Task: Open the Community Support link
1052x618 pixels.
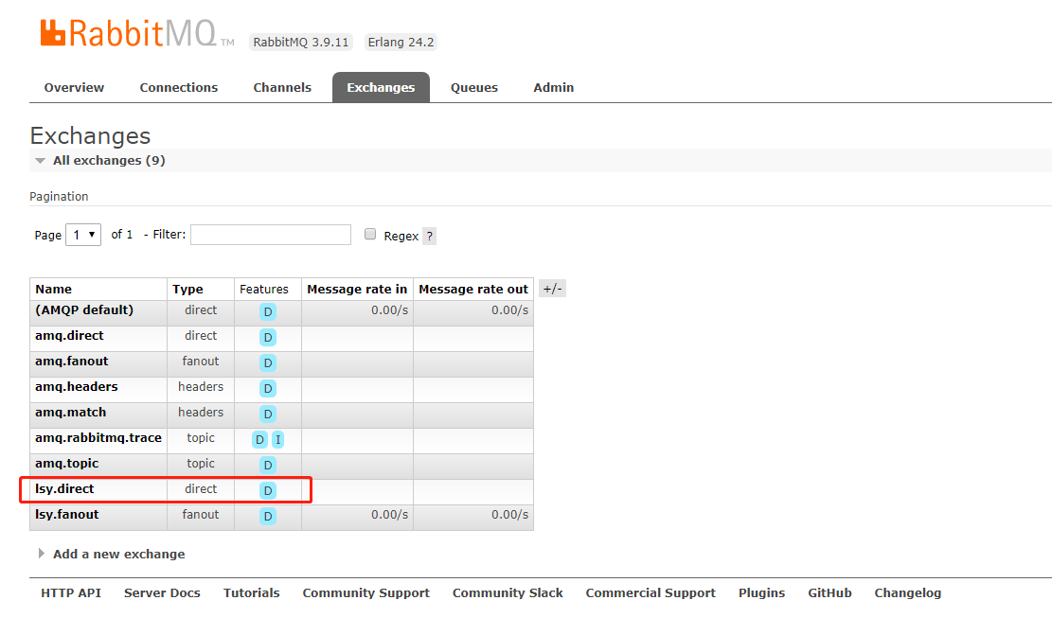Action: pyautogui.click(x=366, y=592)
